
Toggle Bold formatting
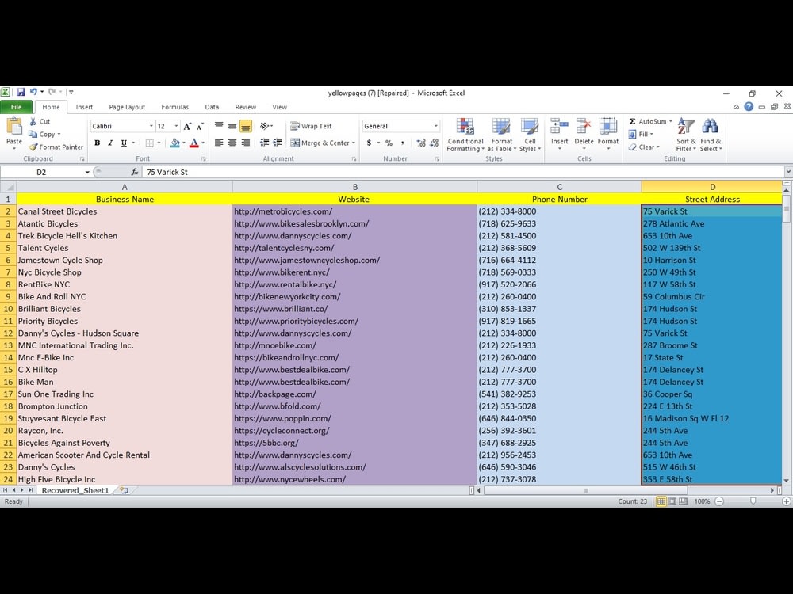coord(97,143)
